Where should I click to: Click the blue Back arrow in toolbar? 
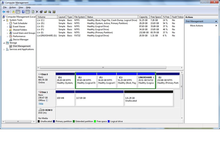(x=4, y=12)
